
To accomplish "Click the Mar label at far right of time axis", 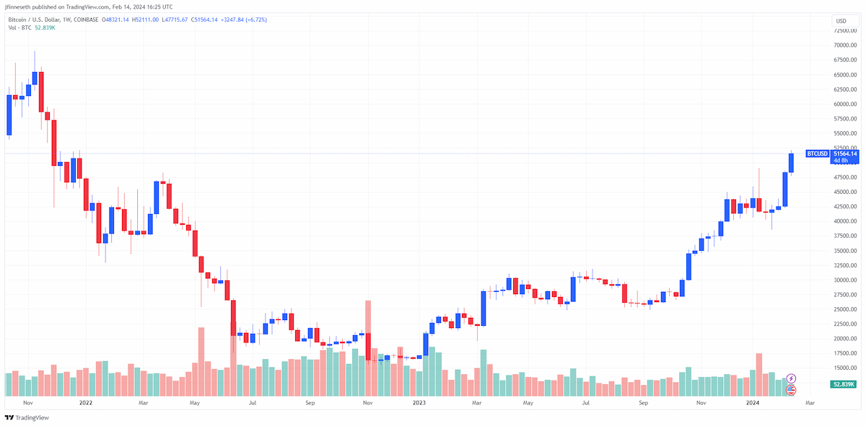I will (810, 404).
